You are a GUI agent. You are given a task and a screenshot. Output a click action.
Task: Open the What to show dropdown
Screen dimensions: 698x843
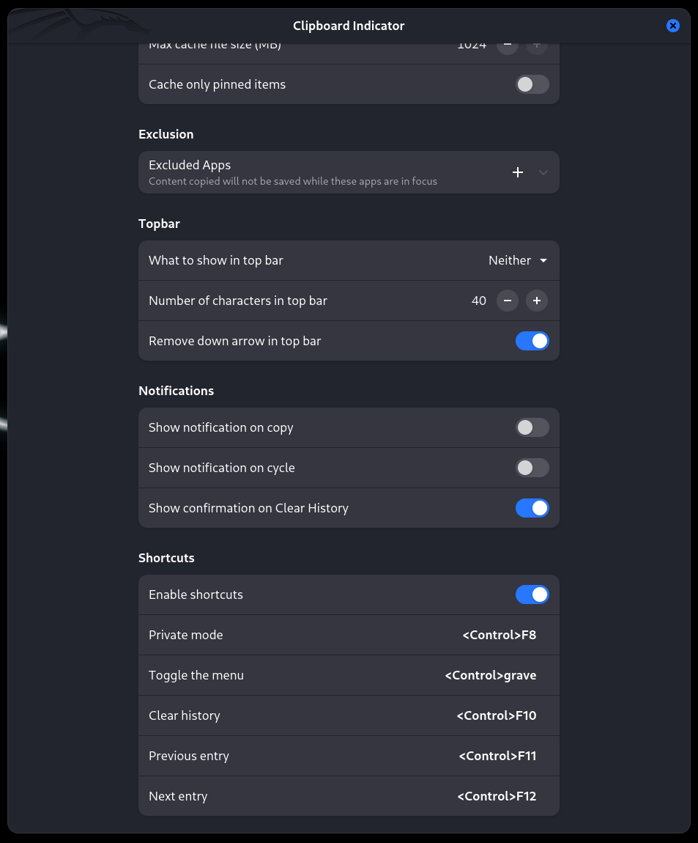(x=518, y=260)
